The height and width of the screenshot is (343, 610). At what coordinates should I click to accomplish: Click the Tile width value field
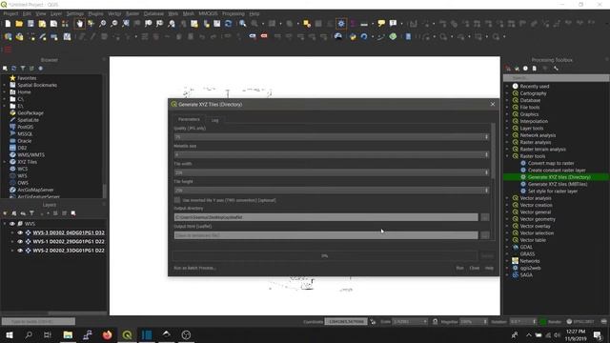[329, 172]
